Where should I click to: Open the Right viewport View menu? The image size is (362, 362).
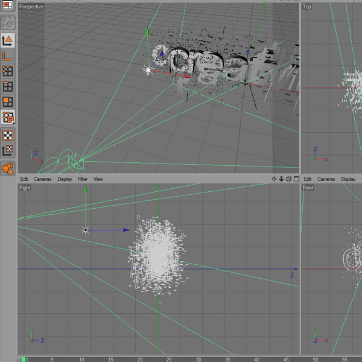pos(98,179)
